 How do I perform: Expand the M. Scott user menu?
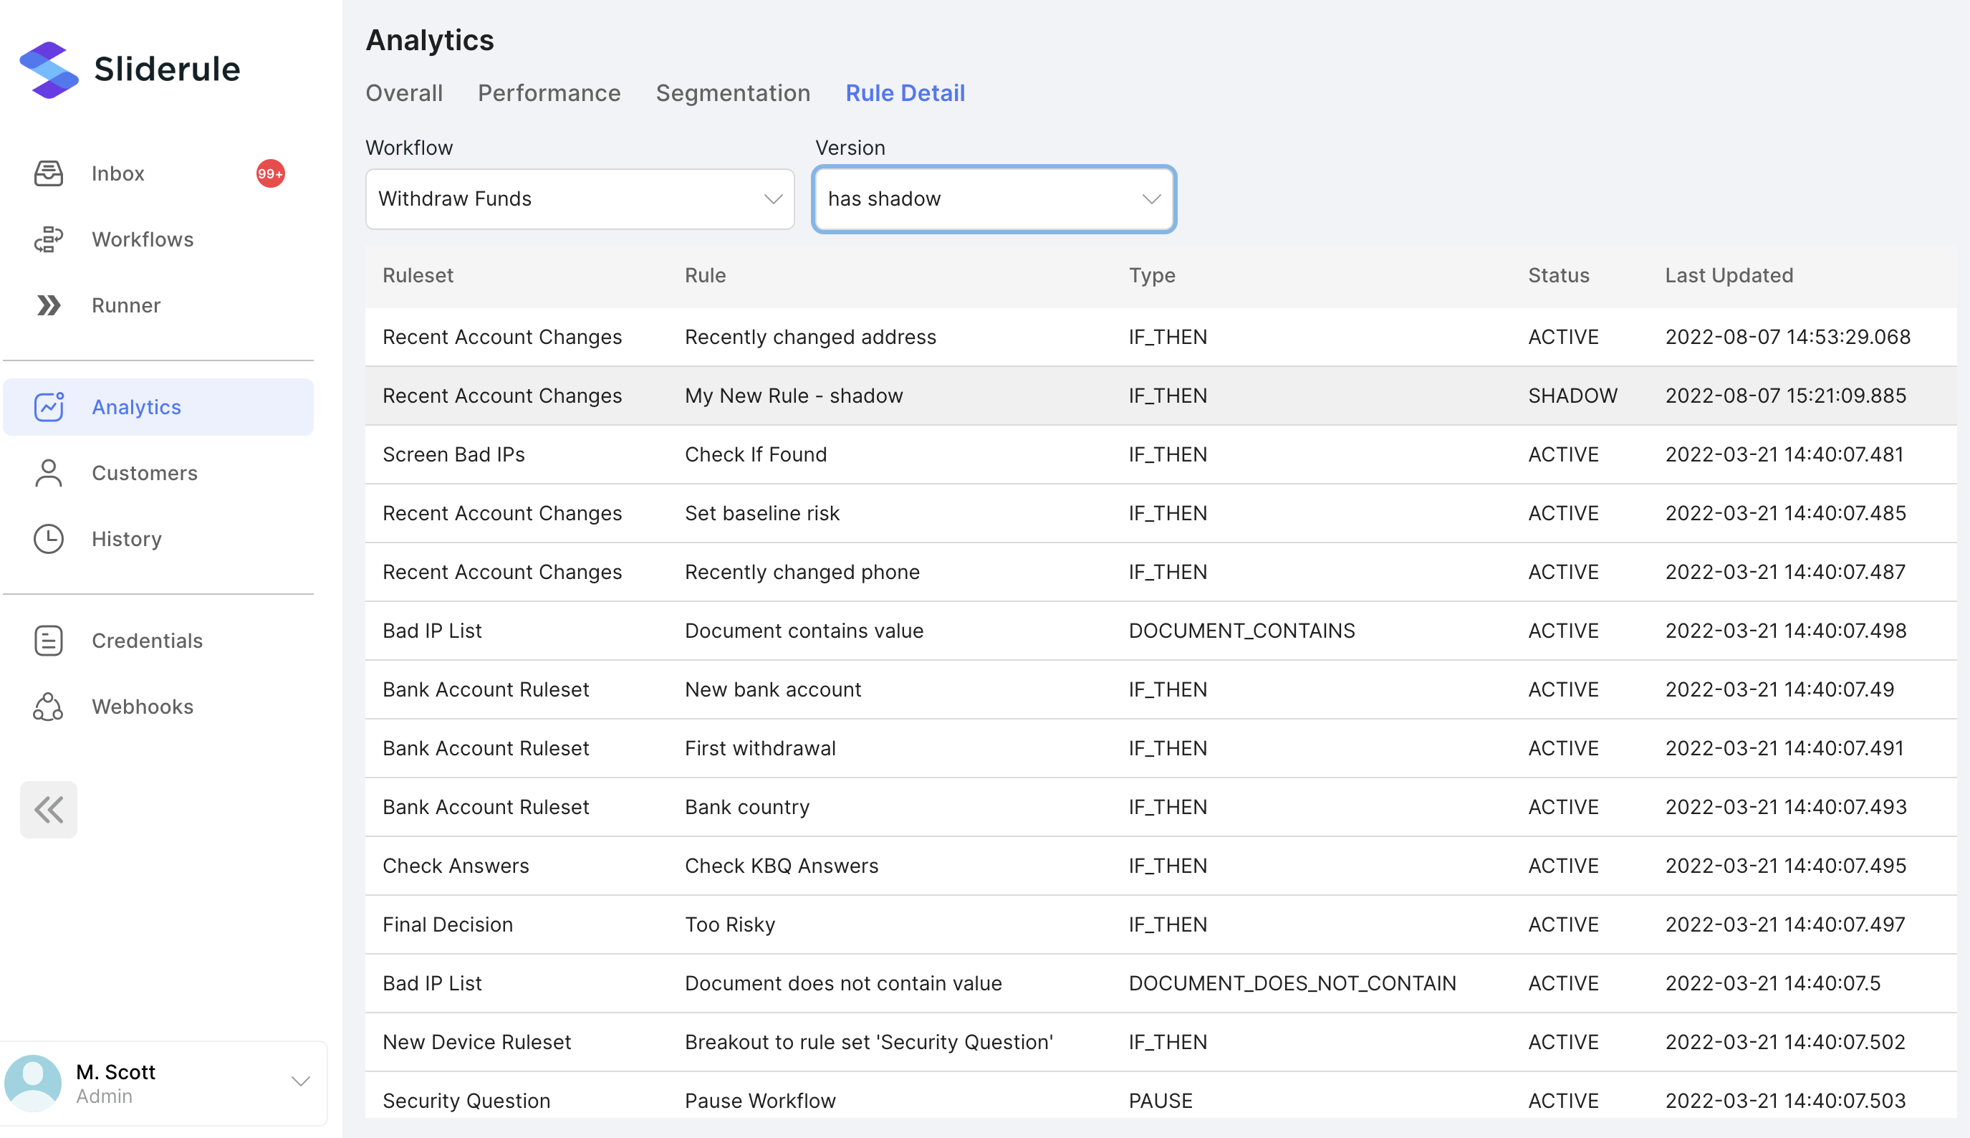[300, 1081]
